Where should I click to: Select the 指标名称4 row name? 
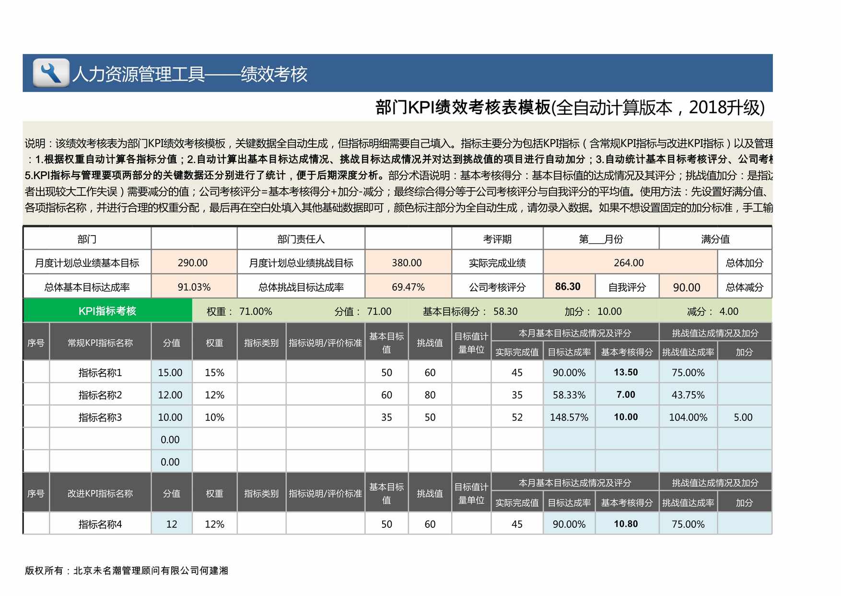click(x=100, y=524)
